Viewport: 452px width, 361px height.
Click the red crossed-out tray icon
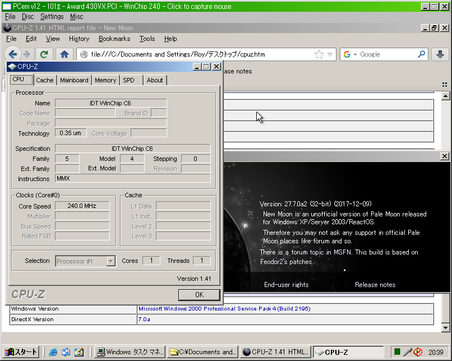(418, 352)
